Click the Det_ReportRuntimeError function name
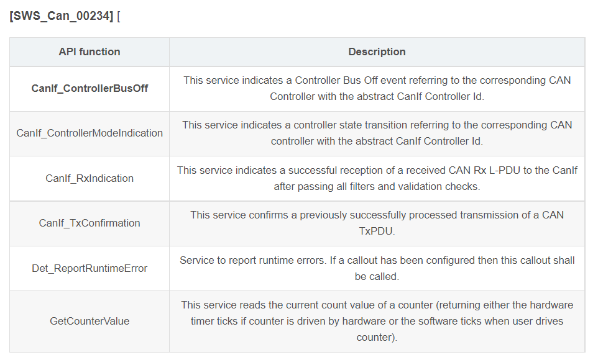This screenshot has height=360, width=598. pos(90,268)
